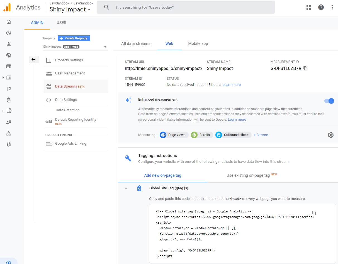Open the Google apps grid icon
Screen dimensions: 338x264
308,8
